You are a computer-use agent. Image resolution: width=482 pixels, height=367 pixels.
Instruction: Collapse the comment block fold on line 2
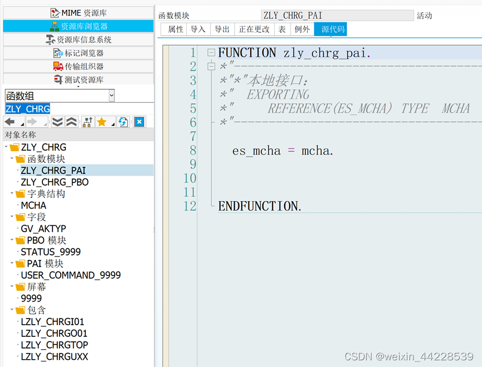click(x=211, y=66)
